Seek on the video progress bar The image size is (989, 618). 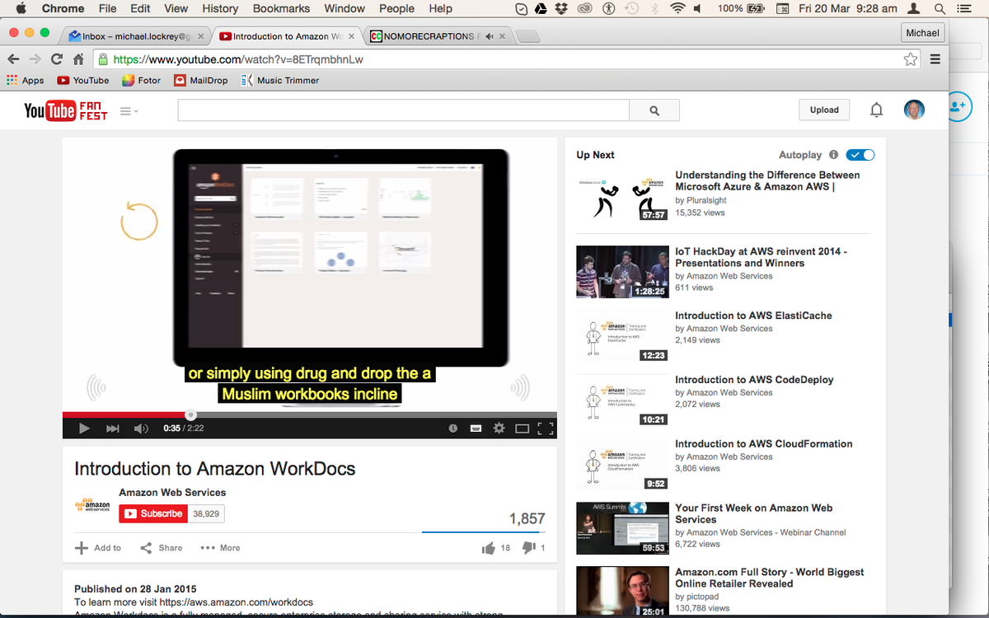click(309, 415)
